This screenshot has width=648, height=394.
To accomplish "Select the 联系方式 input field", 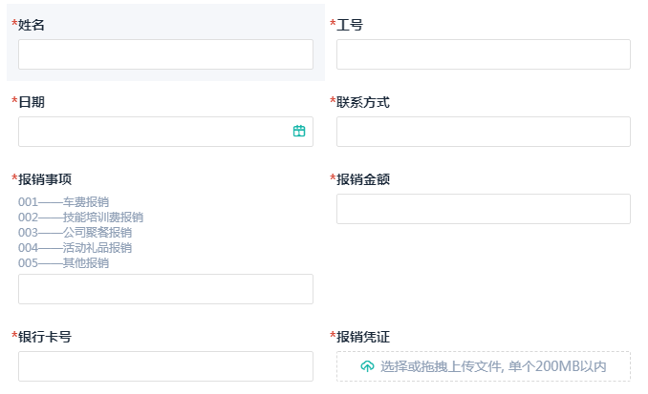I will pos(483,132).
